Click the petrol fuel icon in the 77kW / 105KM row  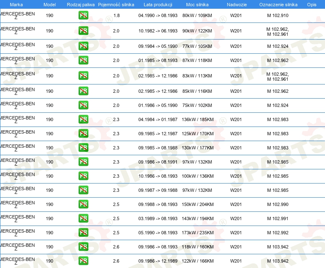83,46
